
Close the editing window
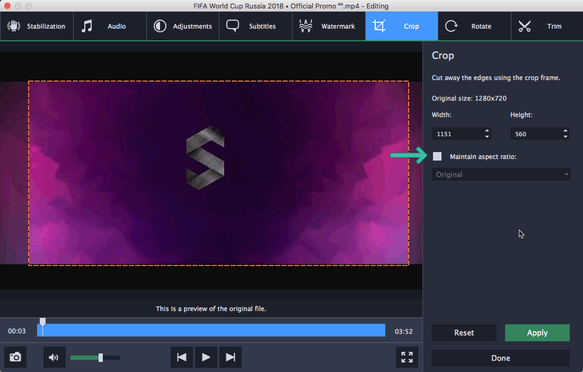click(x=7, y=6)
